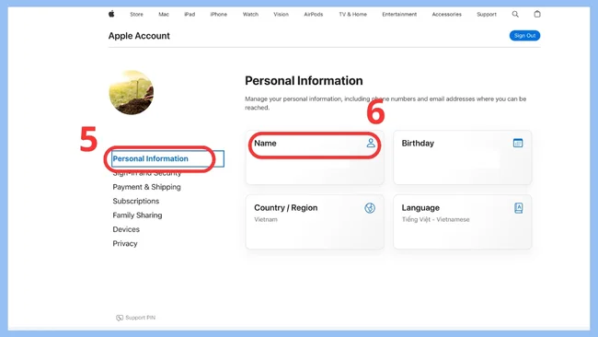Viewport: 598px width, 337px height.
Task: Open the Language card
Action: point(462,222)
